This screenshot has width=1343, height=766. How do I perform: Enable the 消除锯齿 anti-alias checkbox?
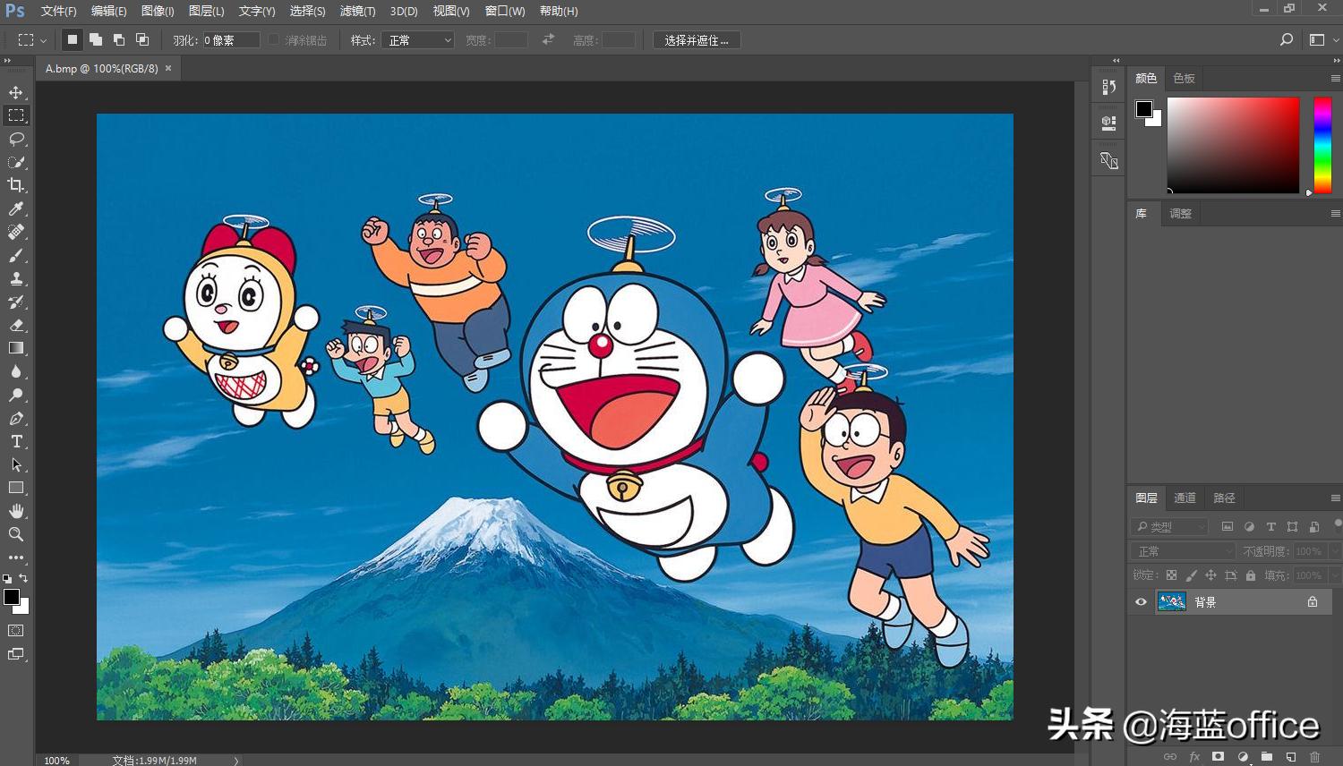[273, 39]
